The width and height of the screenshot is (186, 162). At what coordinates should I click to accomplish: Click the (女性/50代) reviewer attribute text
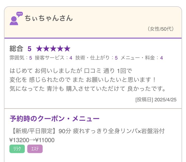[x=160, y=29]
